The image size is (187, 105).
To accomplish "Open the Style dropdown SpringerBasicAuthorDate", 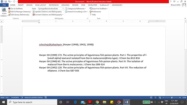I will (51, 9).
